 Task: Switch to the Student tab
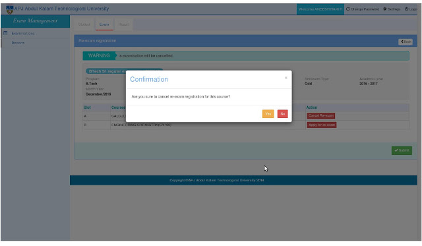pos(84,24)
